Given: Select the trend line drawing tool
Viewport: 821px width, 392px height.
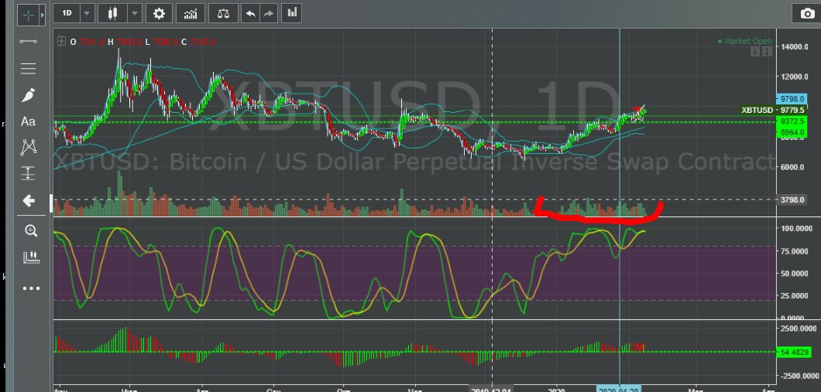Looking at the screenshot, I should [x=29, y=41].
